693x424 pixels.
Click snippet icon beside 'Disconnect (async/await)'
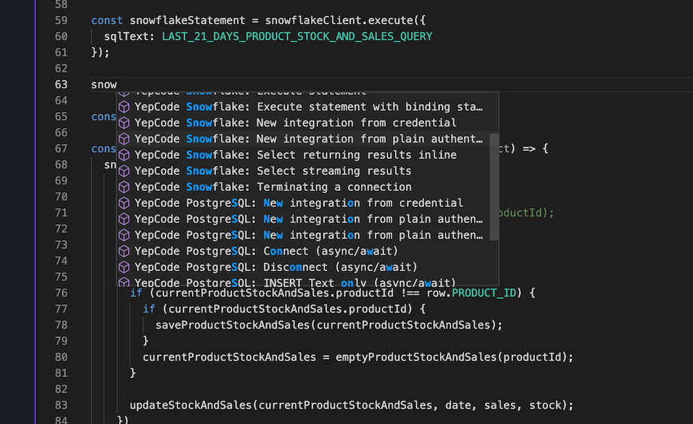click(124, 267)
